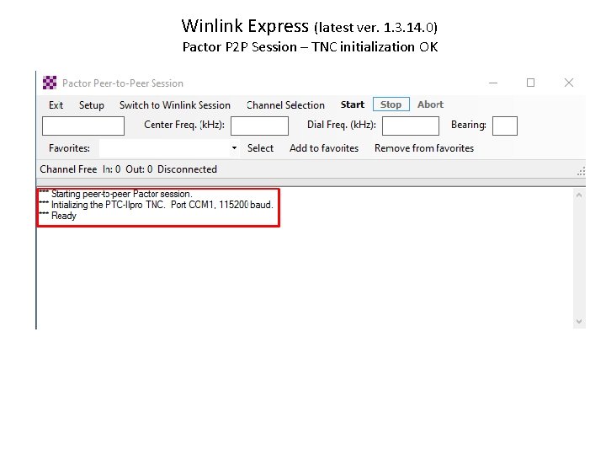
Task: Minimize the Pactor Peer-to-Peer Session window
Action: tap(493, 83)
